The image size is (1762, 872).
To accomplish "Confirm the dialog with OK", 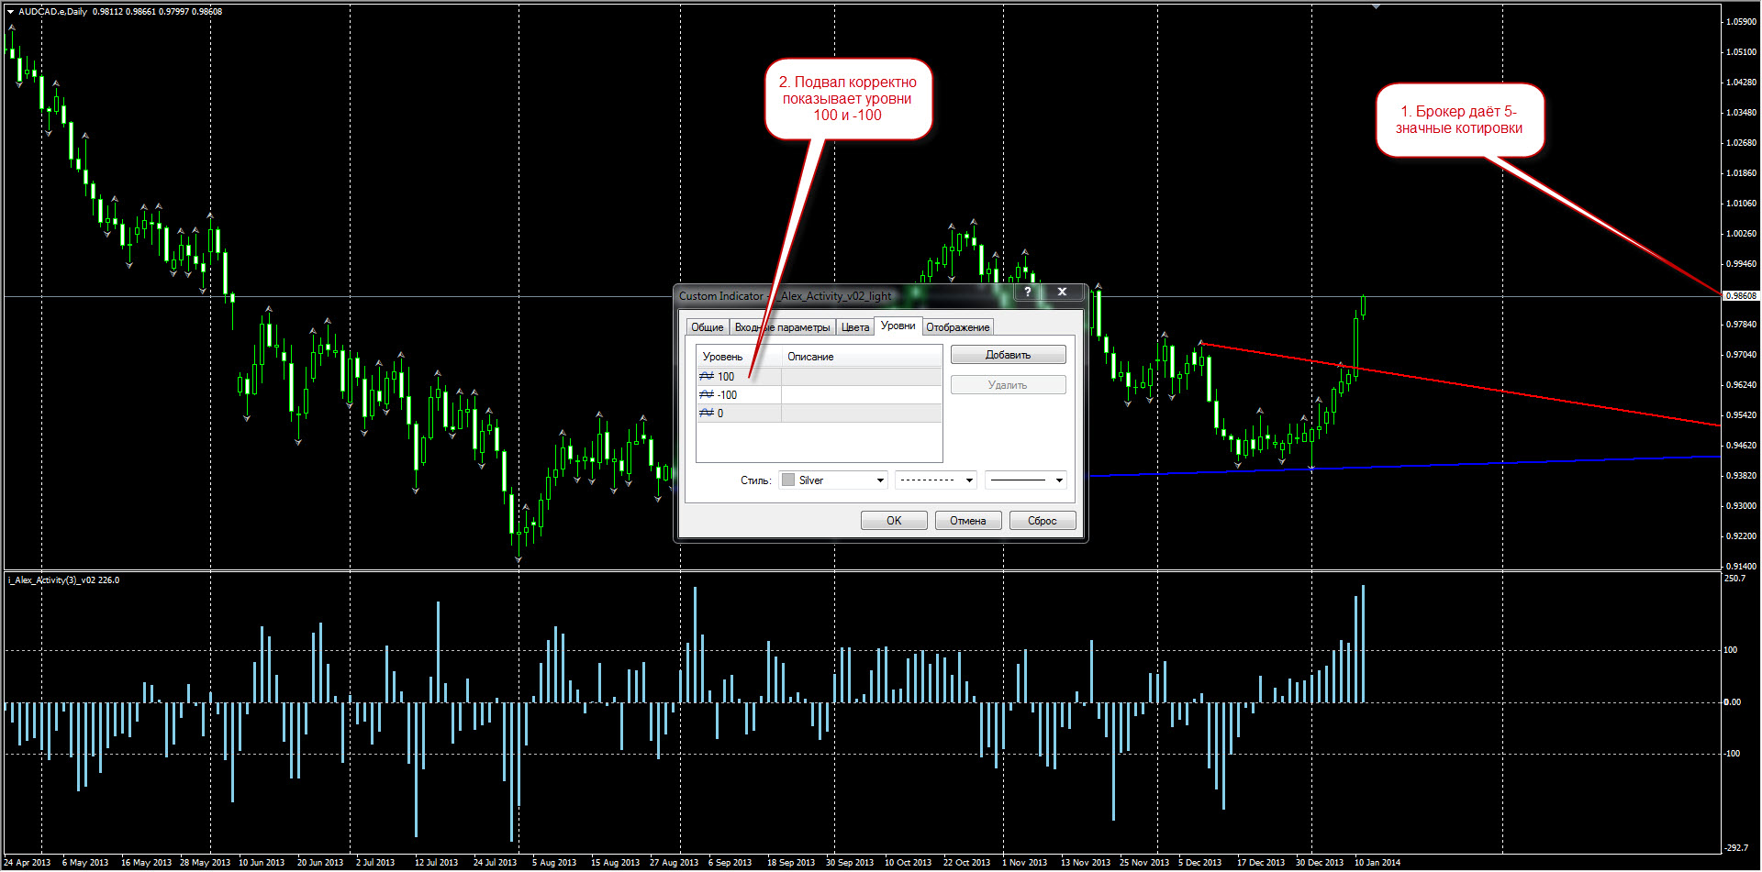I will tap(894, 521).
